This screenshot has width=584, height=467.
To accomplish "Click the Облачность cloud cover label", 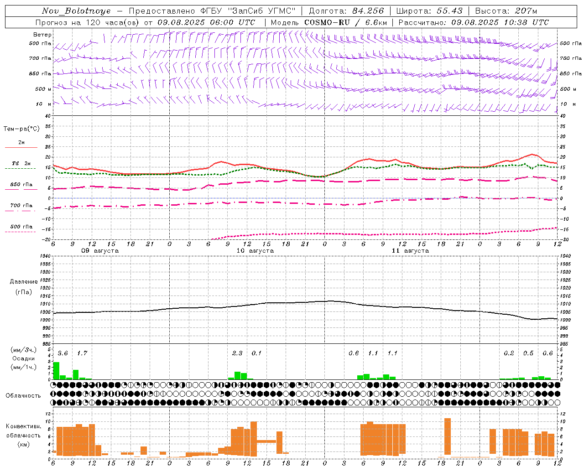I will pos(23,396).
